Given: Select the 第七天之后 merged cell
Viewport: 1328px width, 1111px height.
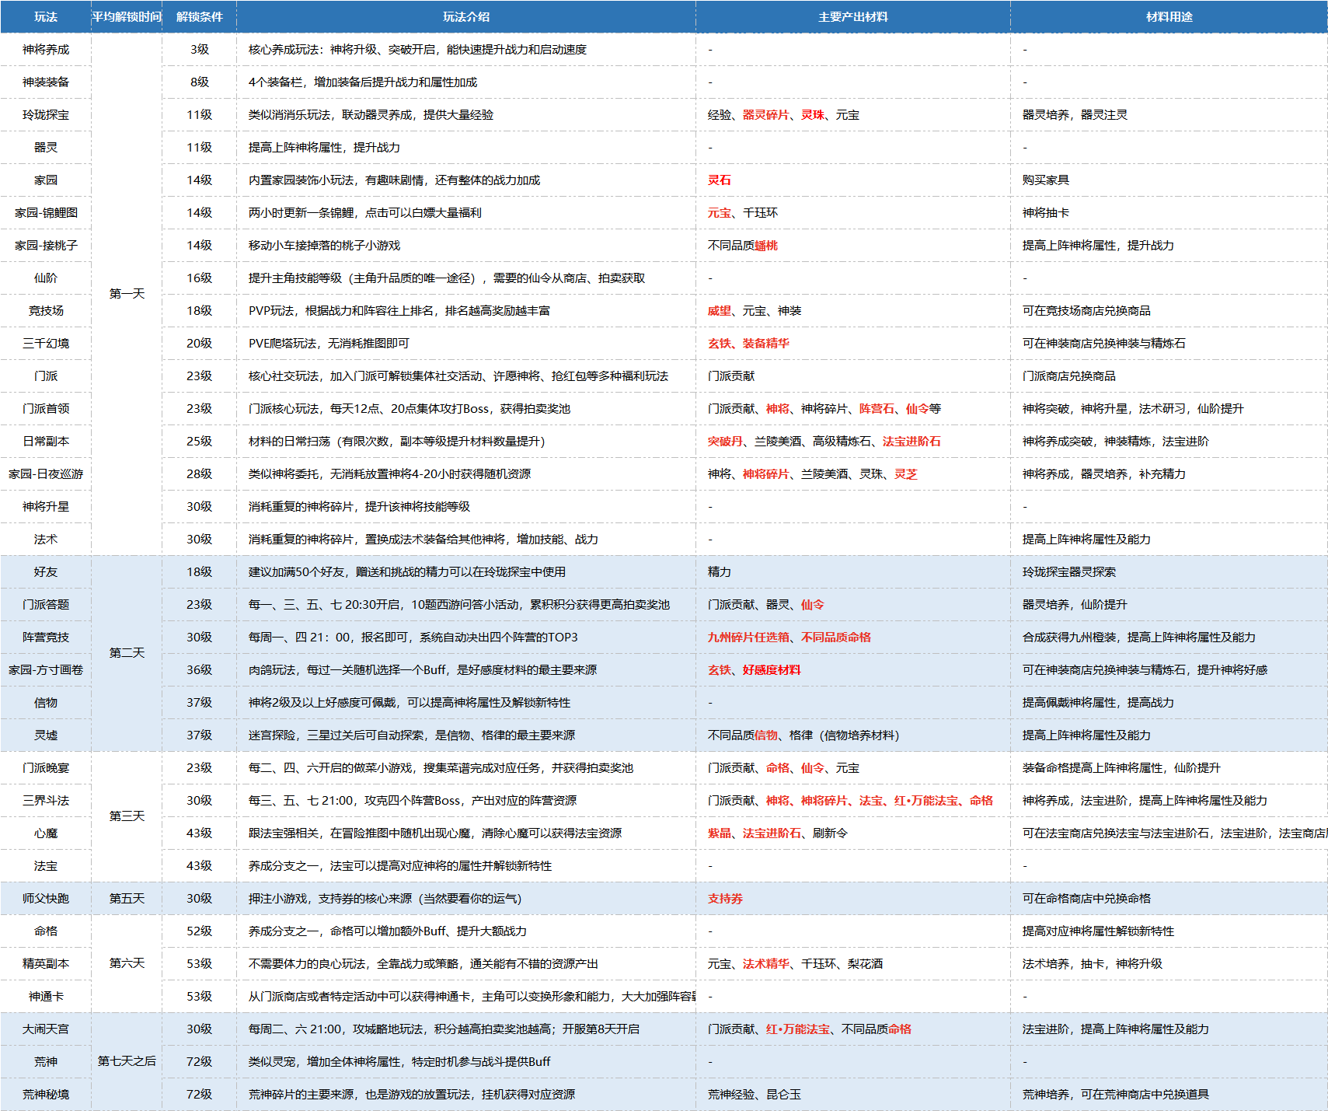Looking at the screenshot, I should [127, 1061].
